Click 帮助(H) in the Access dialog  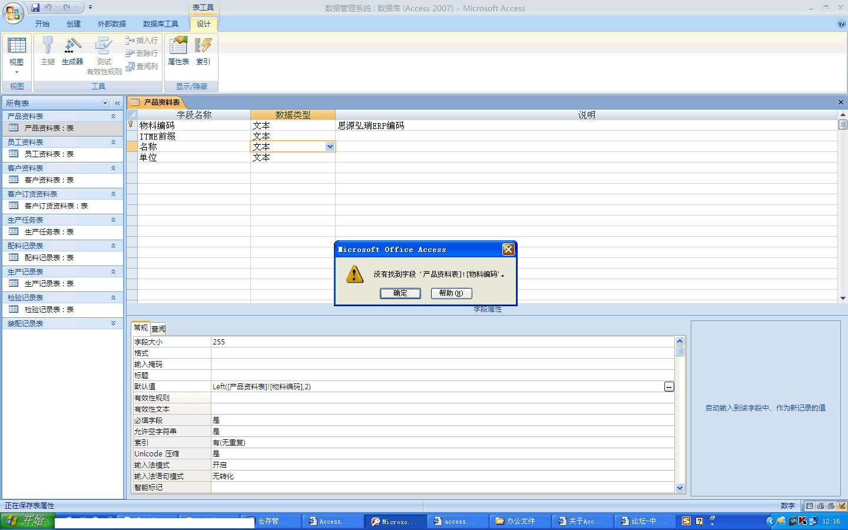click(451, 293)
